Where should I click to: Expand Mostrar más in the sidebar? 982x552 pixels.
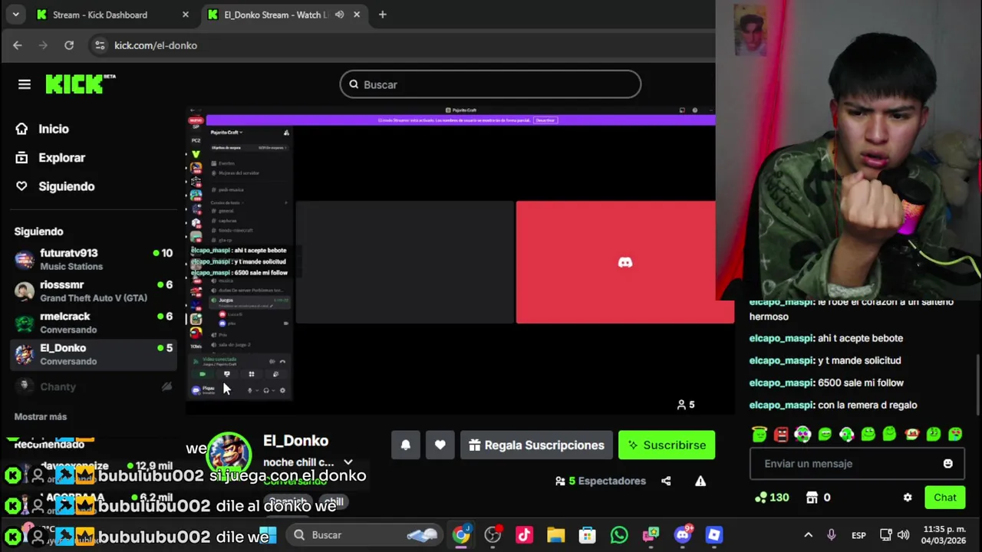41,416
